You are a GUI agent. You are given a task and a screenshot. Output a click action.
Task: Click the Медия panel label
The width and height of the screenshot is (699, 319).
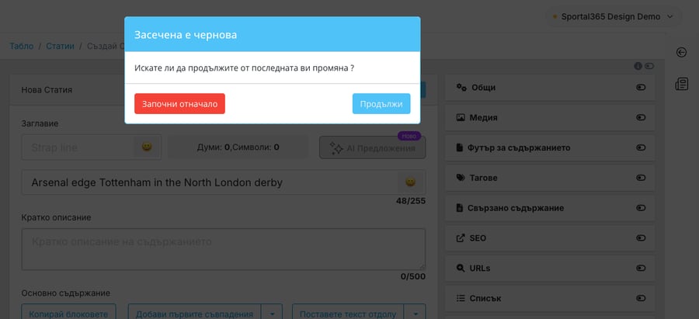(483, 118)
